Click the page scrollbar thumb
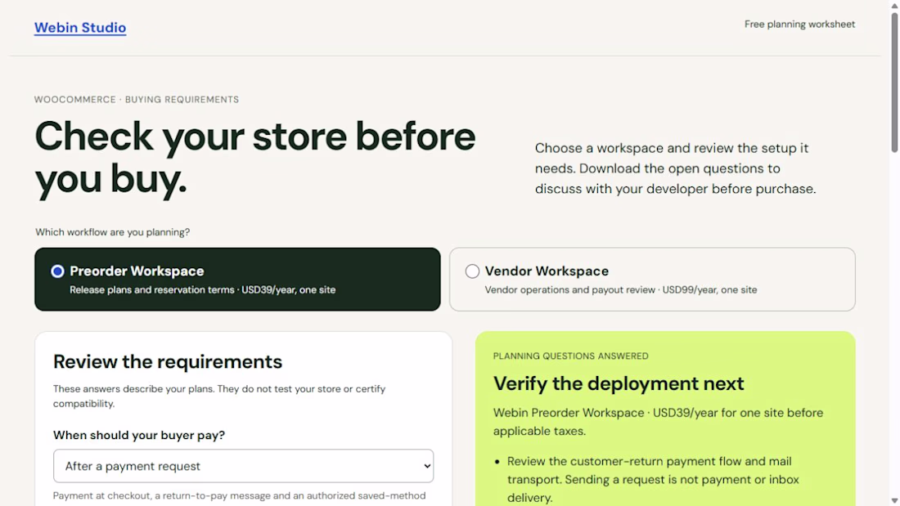900x506 pixels. 894,82
